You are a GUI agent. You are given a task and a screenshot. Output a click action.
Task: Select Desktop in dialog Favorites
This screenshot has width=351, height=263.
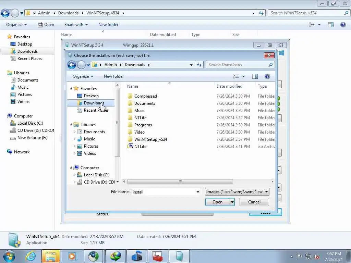pos(91,96)
